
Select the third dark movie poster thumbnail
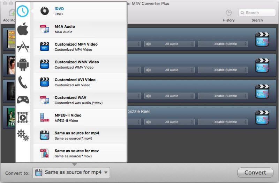pos(11,91)
